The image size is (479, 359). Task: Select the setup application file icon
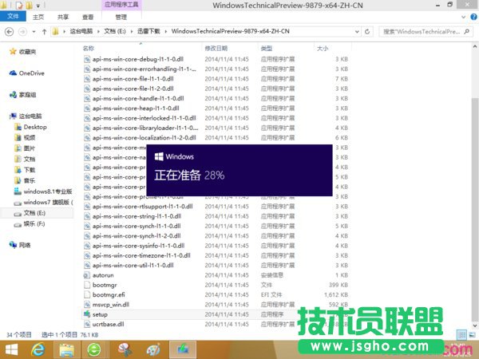(87, 314)
